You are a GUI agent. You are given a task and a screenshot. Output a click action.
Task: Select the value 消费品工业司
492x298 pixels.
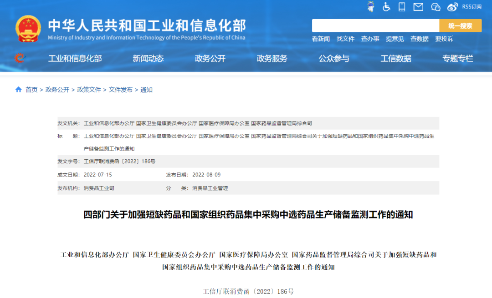click(99, 188)
